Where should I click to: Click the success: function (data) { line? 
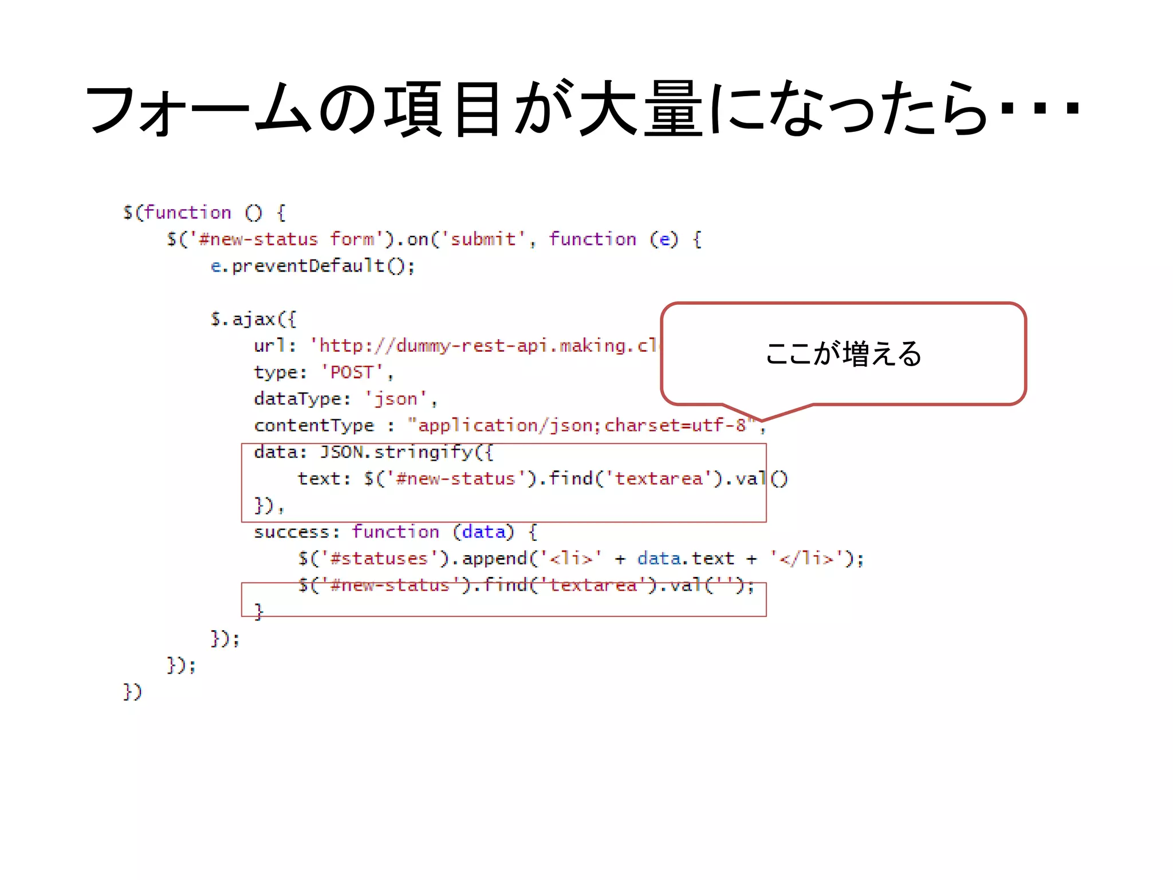coord(396,532)
